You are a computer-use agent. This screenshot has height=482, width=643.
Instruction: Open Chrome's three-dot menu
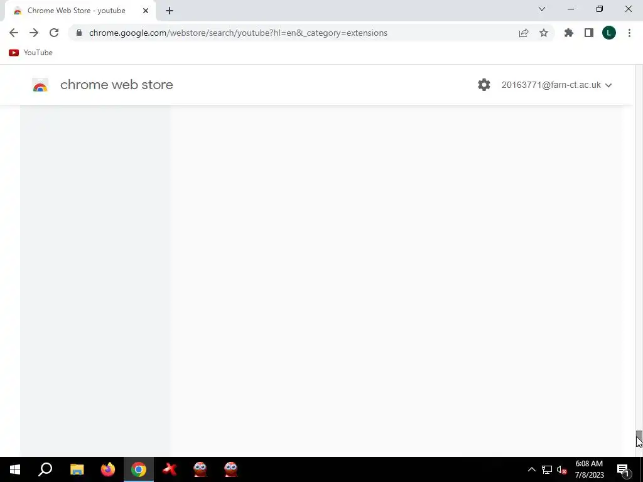coord(629,33)
